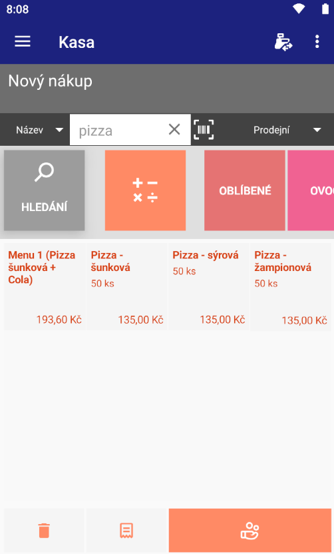334x554 pixels.
Task: Open the three-dot overflow menu
Action: tap(317, 42)
